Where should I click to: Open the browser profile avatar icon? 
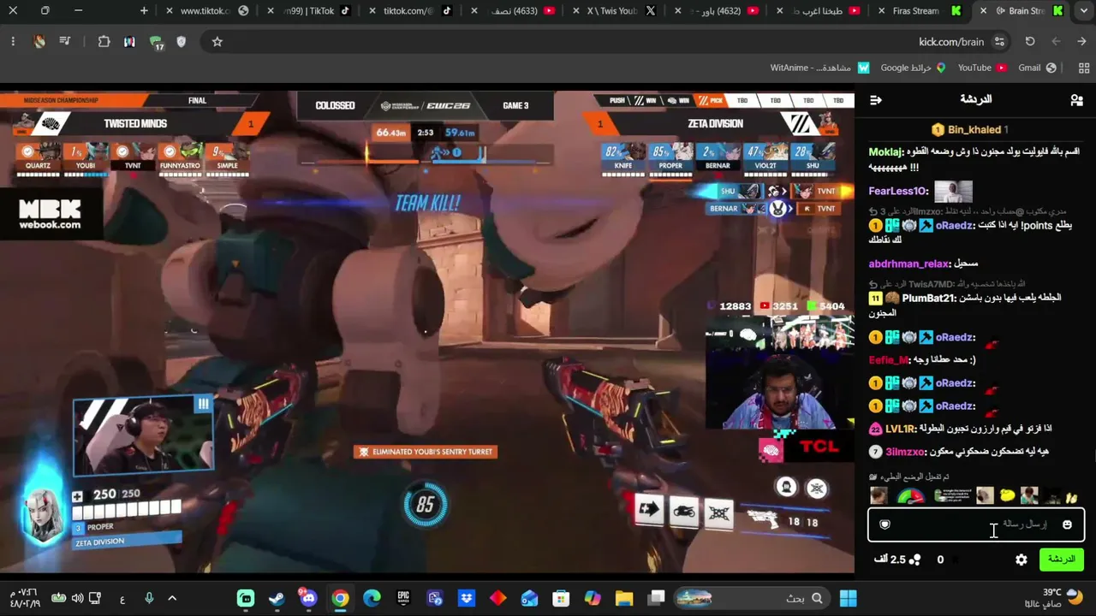point(39,42)
